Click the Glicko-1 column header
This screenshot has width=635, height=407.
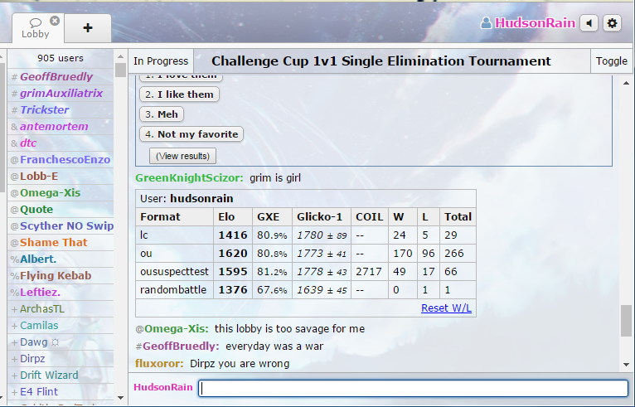click(321, 216)
